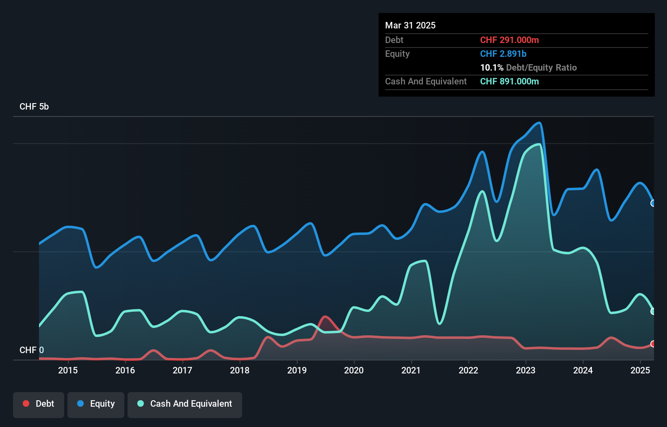Viewport: 667px width, 427px height.
Task: Click the CHF 5b gridline label
Action: point(34,106)
